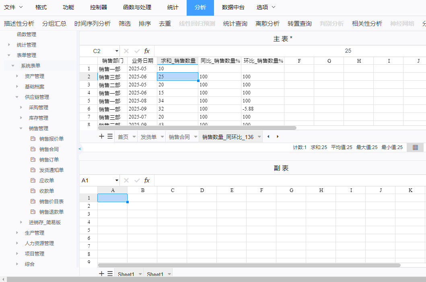Click the grid view icon in status bar
Screen dimensions: 426x282
click(x=415, y=147)
